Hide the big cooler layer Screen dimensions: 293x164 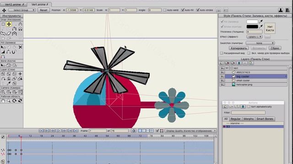223,77
